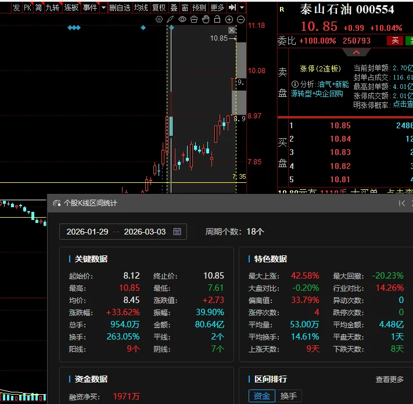Select the hand pan tool
The height and width of the screenshot is (404, 413).
pyautogui.click(x=206, y=19)
